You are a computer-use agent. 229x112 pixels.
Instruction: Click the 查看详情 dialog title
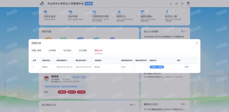36,43
